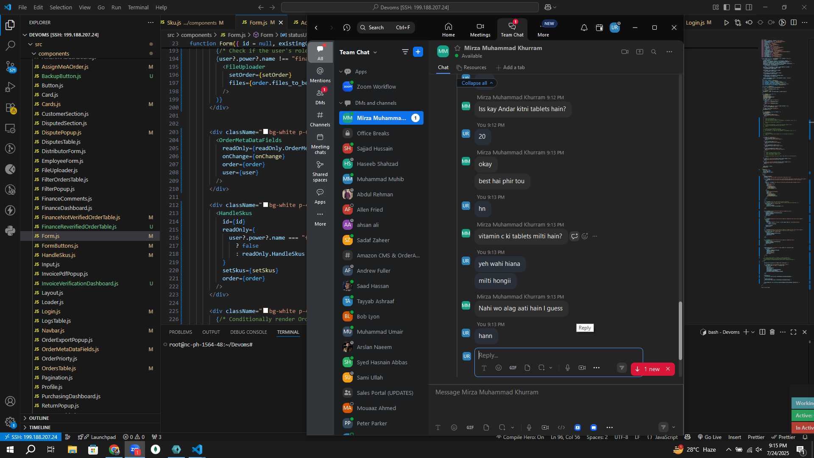This screenshot has width=814, height=458.
Task: Open chat with Sajjad Hussain
Action: 381,148
